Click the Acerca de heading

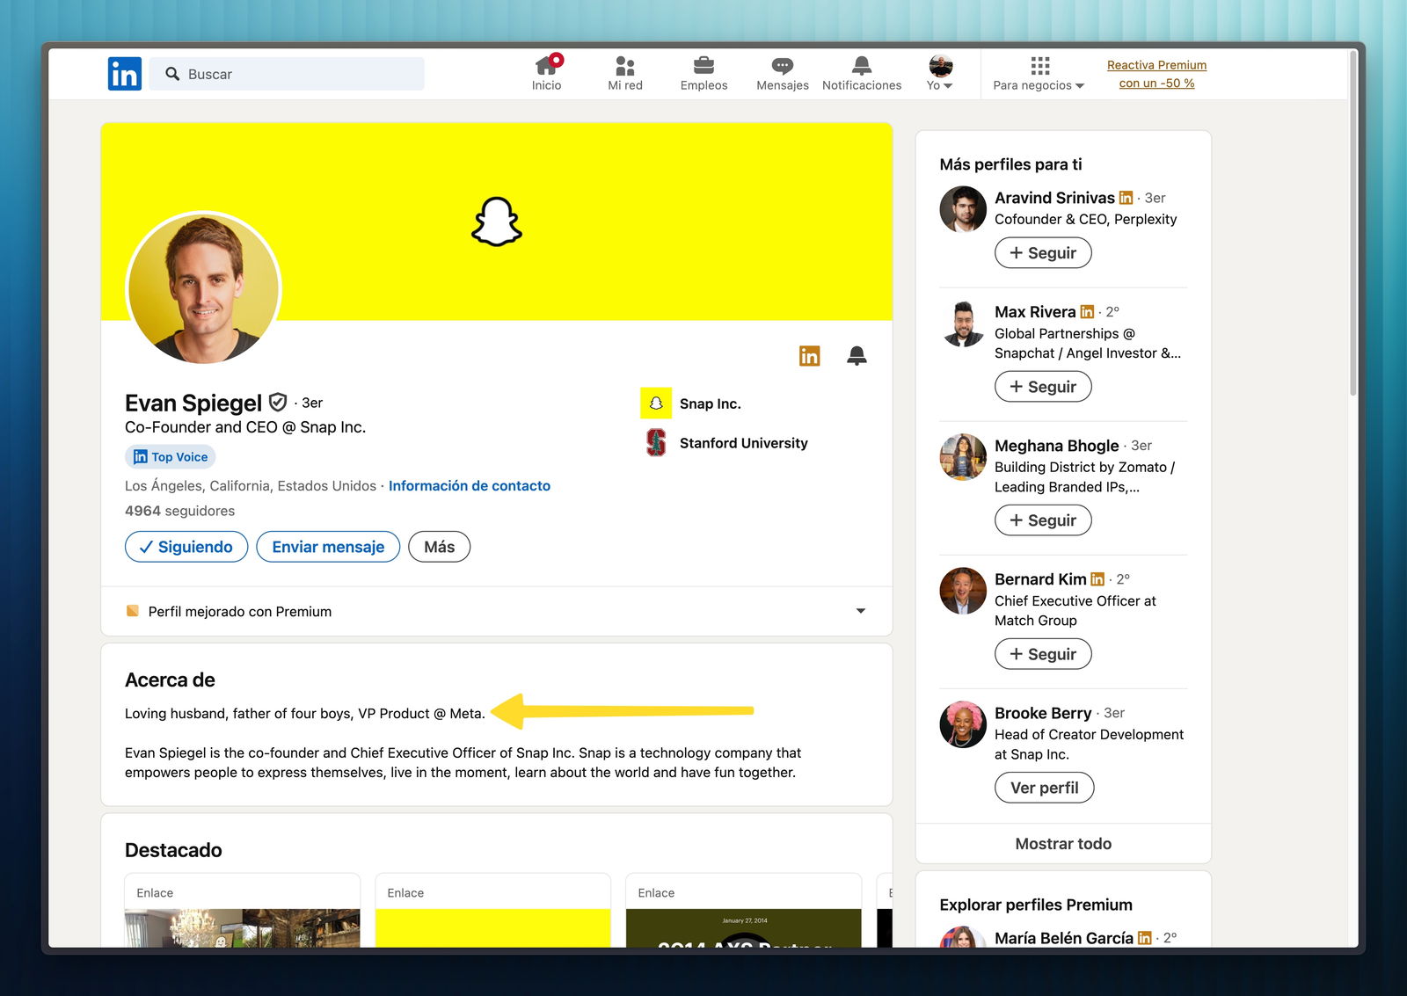pos(170,680)
